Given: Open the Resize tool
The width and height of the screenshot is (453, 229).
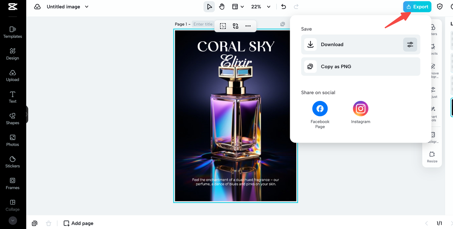Looking at the screenshot, I should pyautogui.click(x=432, y=157).
